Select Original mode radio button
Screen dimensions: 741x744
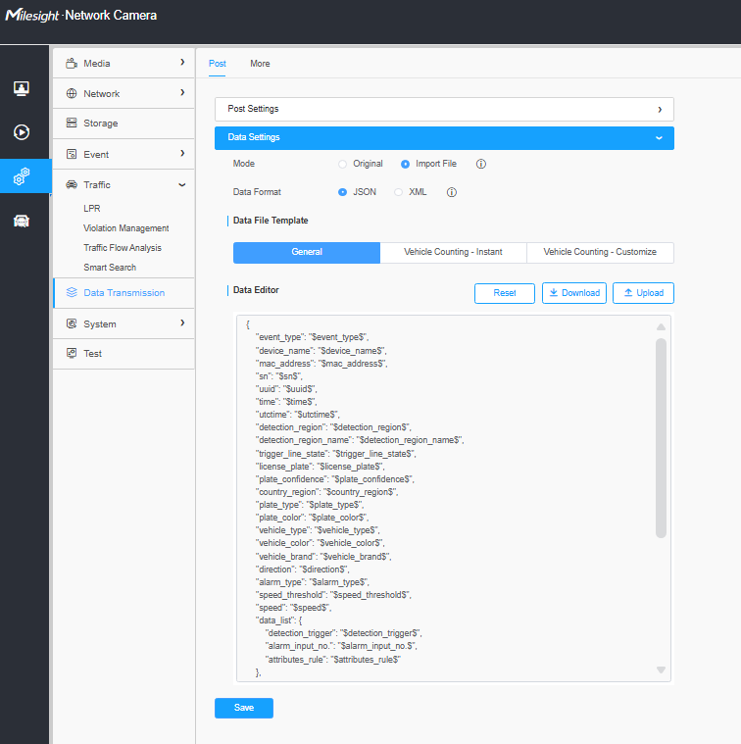pos(342,164)
